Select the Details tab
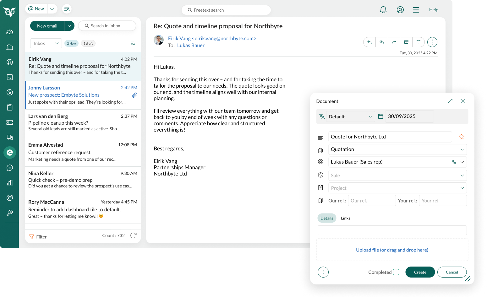This screenshot has height=297, width=487. 327,218
